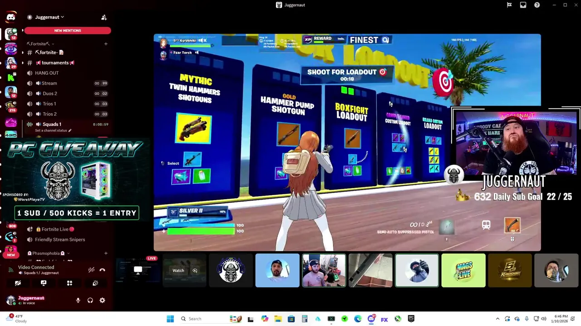Select the masked person avatar participant tile
Screen dimensions: 581x326
[417, 271]
